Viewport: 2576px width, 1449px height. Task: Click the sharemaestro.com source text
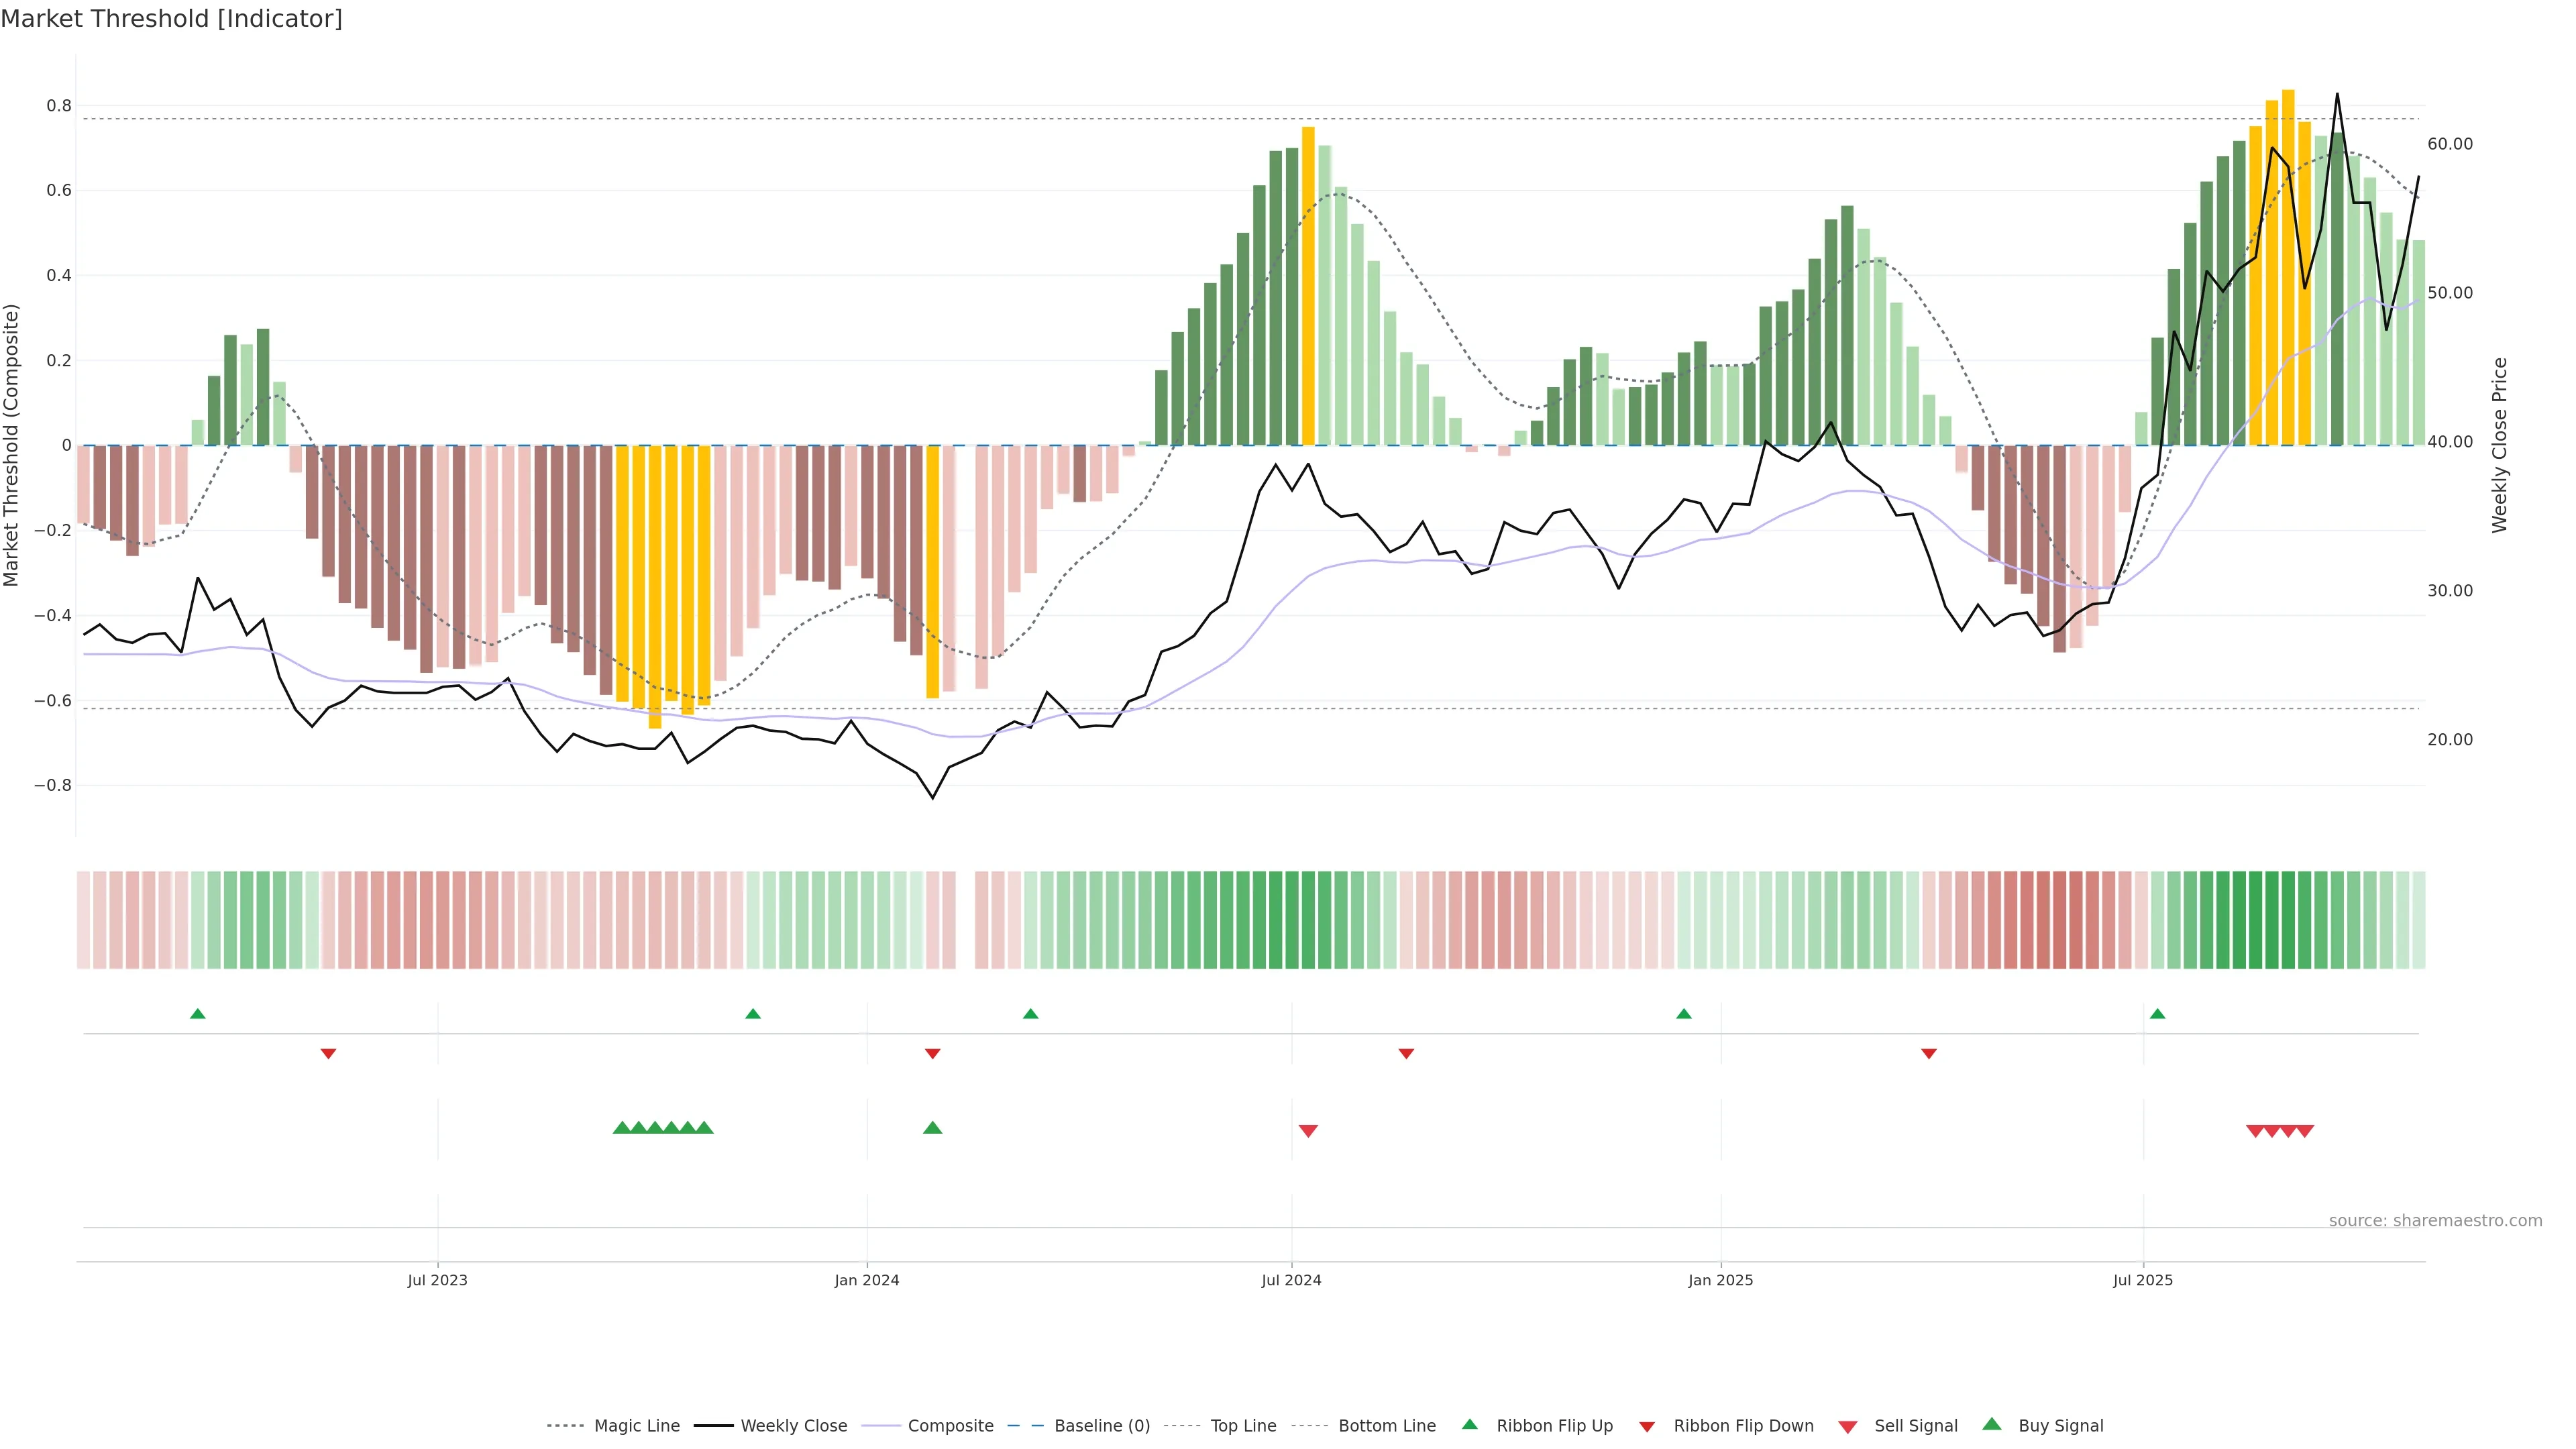[2435, 1221]
